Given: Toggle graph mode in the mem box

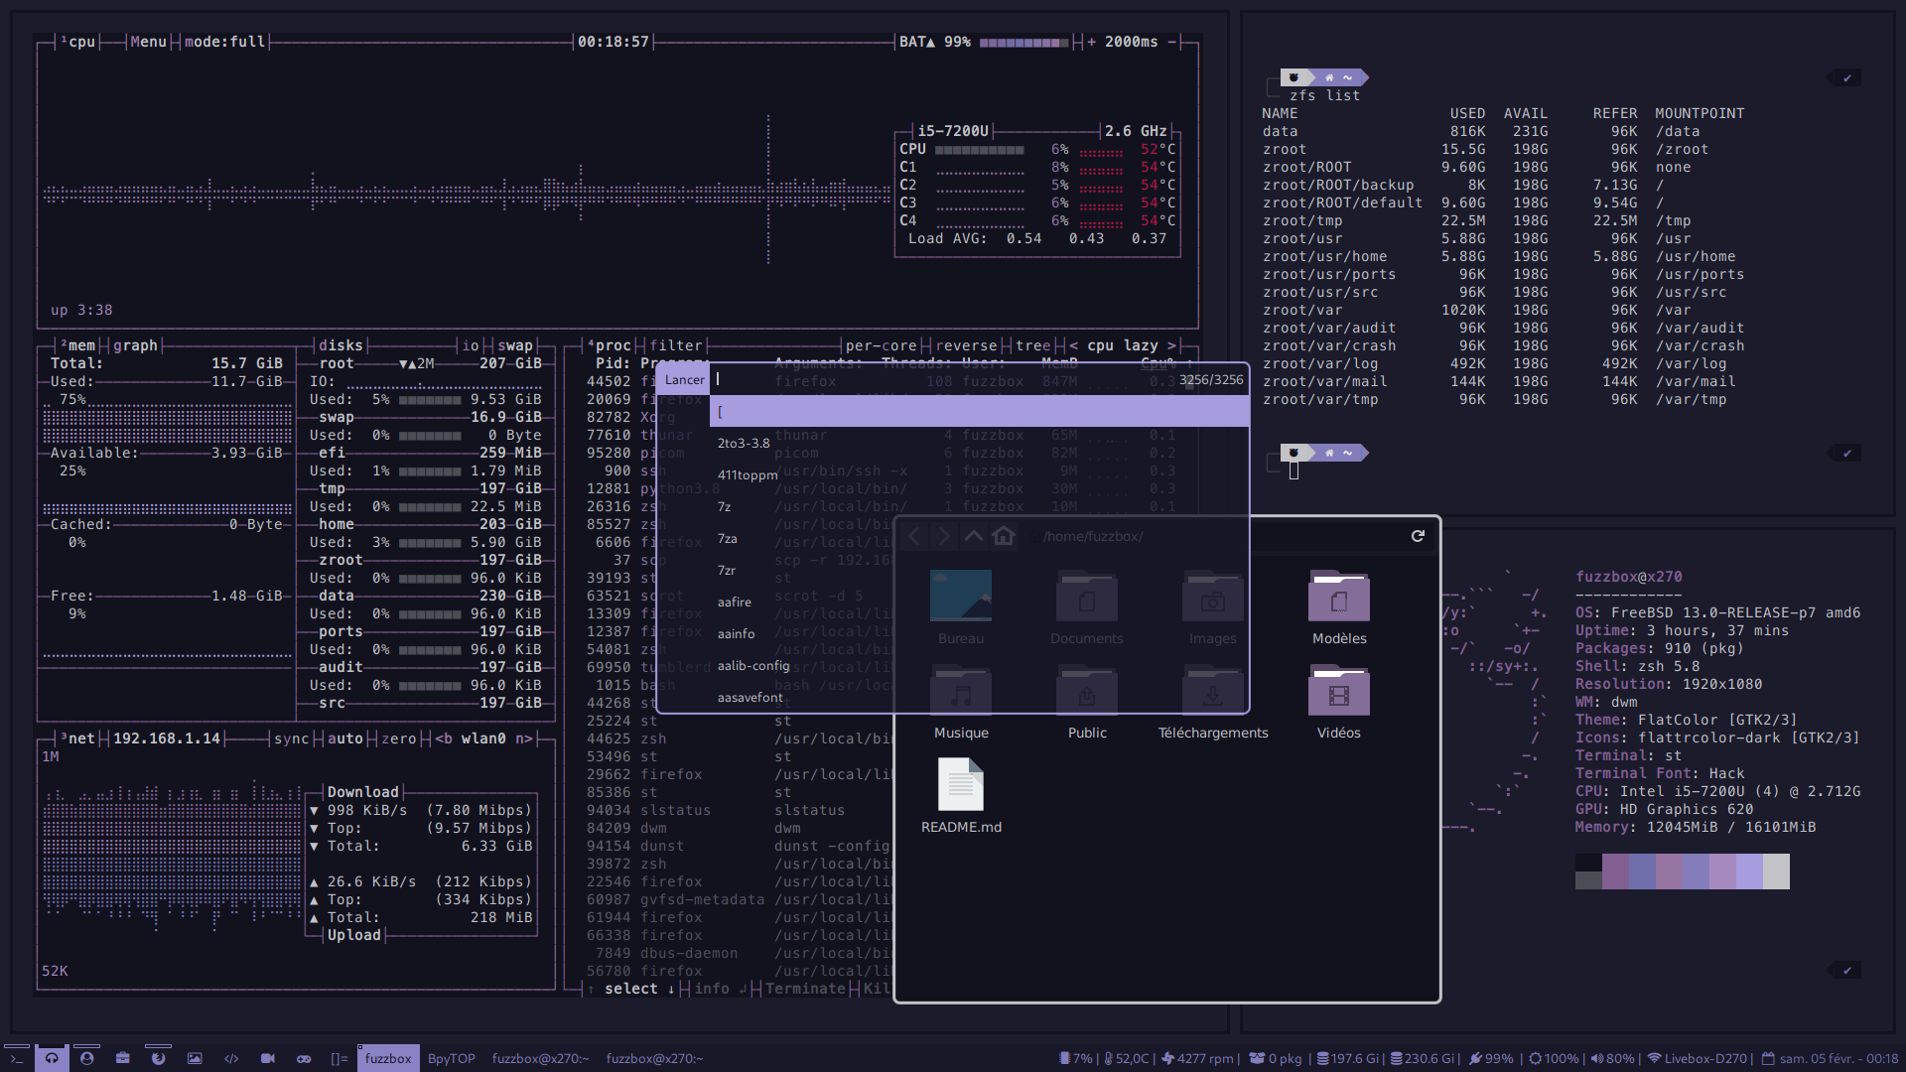Looking at the screenshot, I should pyautogui.click(x=135, y=345).
